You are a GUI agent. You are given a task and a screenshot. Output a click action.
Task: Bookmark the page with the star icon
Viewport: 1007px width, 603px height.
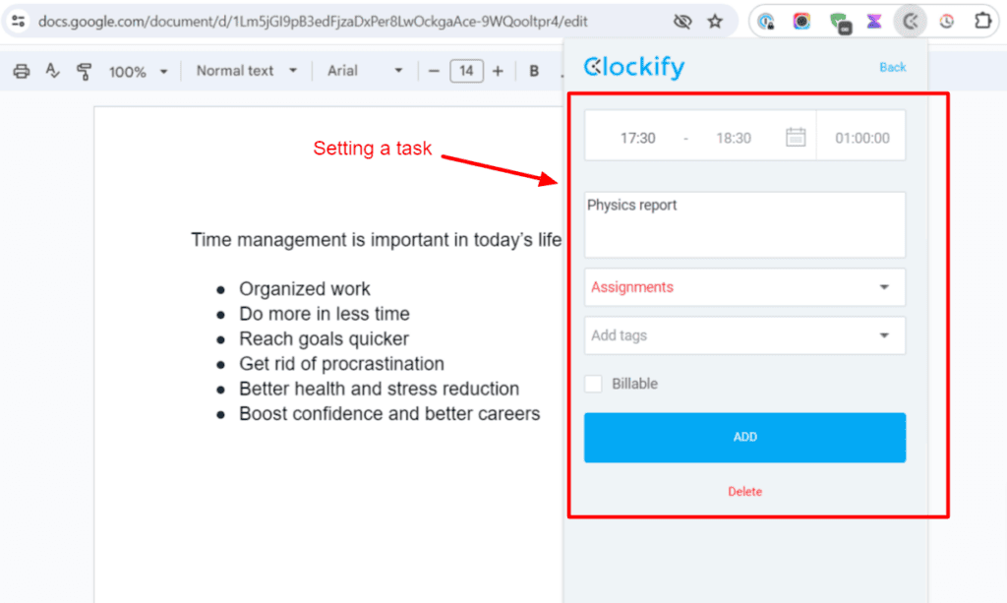tap(716, 21)
